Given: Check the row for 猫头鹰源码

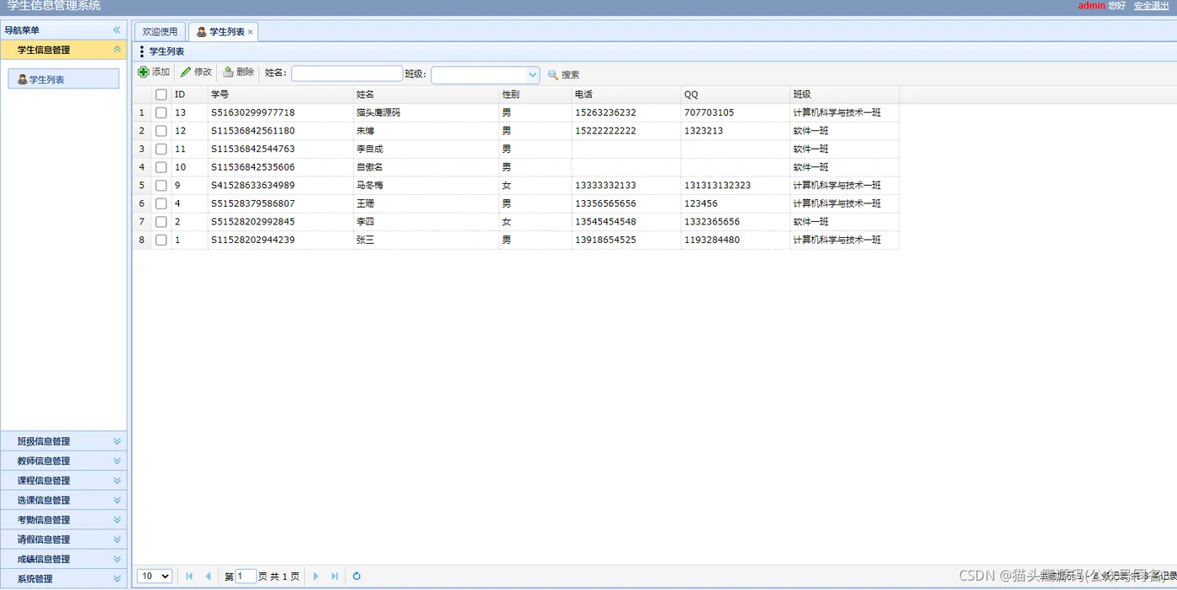Looking at the screenshot, I should [x=161, y=113].
